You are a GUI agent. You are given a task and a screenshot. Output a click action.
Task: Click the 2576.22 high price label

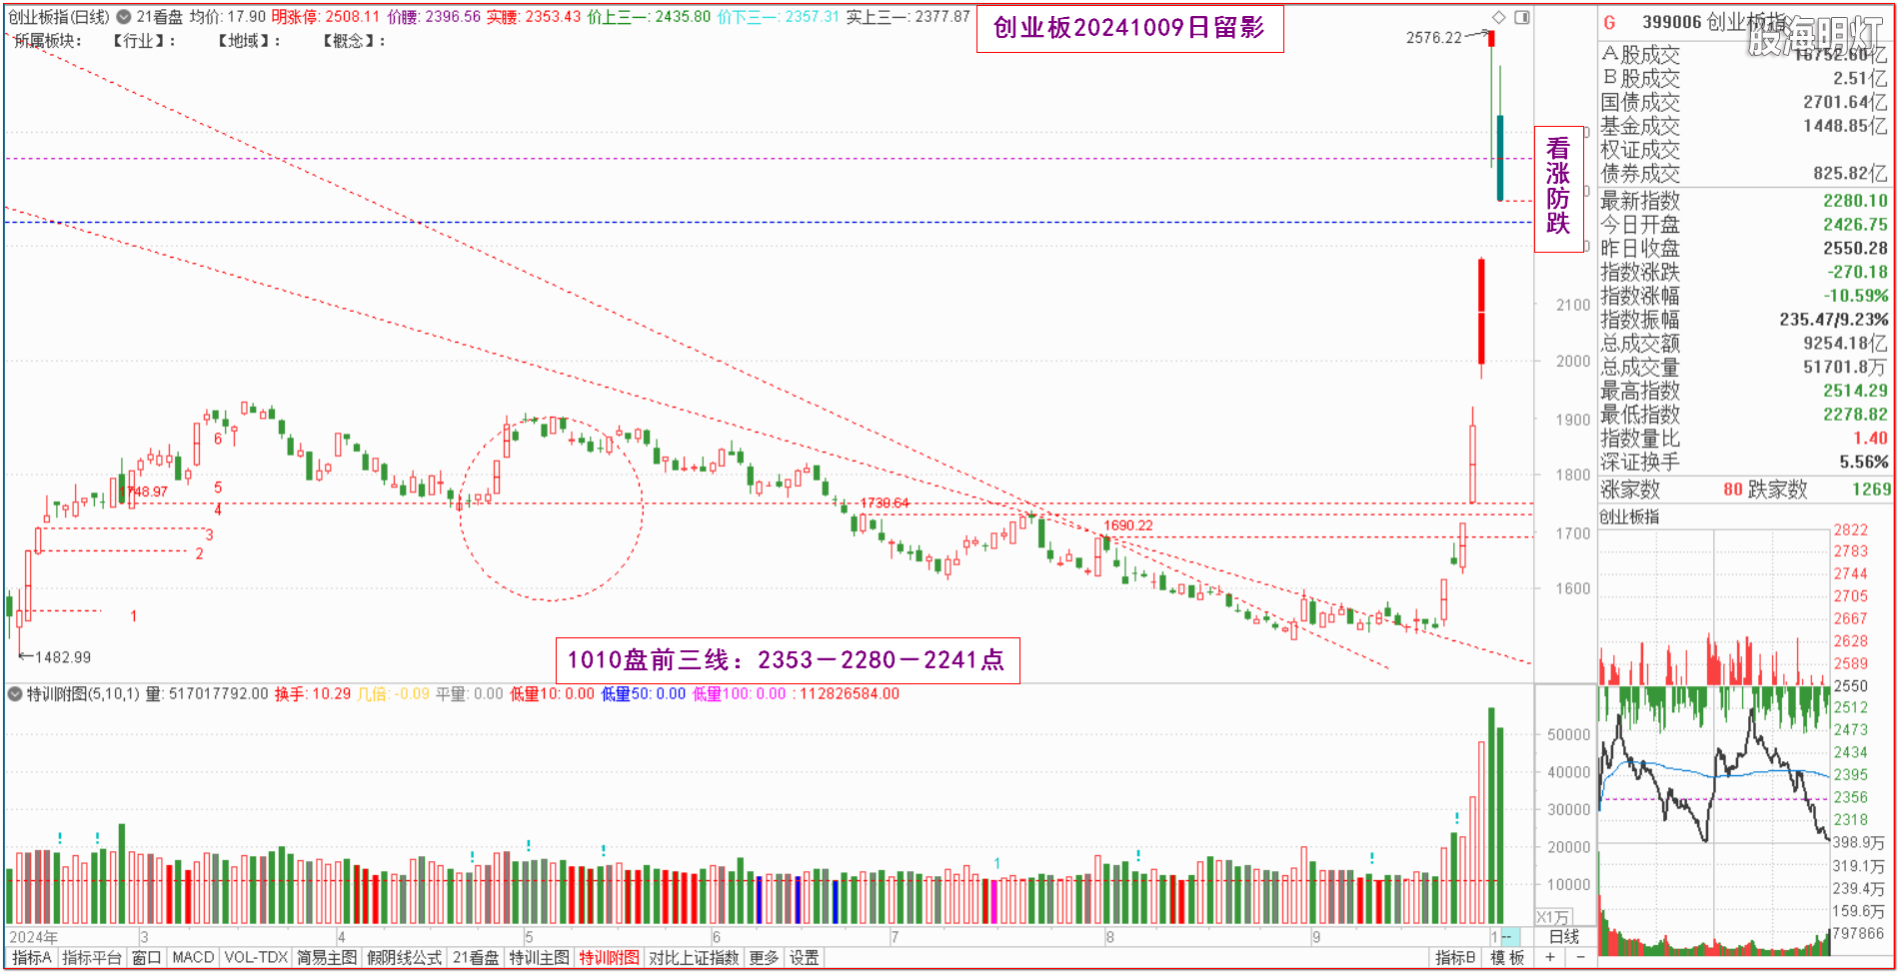pos(1433,38)
